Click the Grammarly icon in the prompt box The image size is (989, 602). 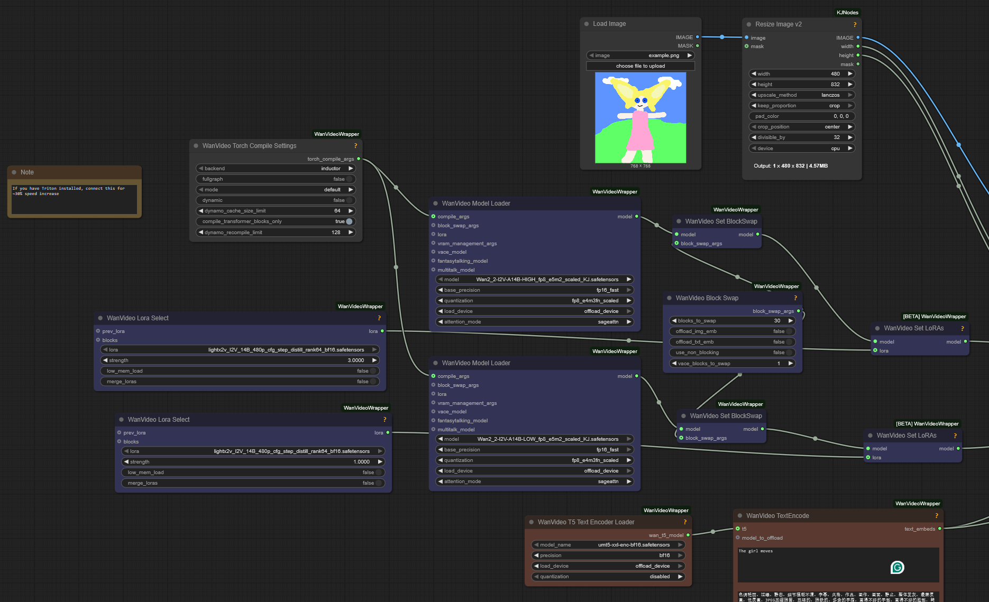(898, 568)
